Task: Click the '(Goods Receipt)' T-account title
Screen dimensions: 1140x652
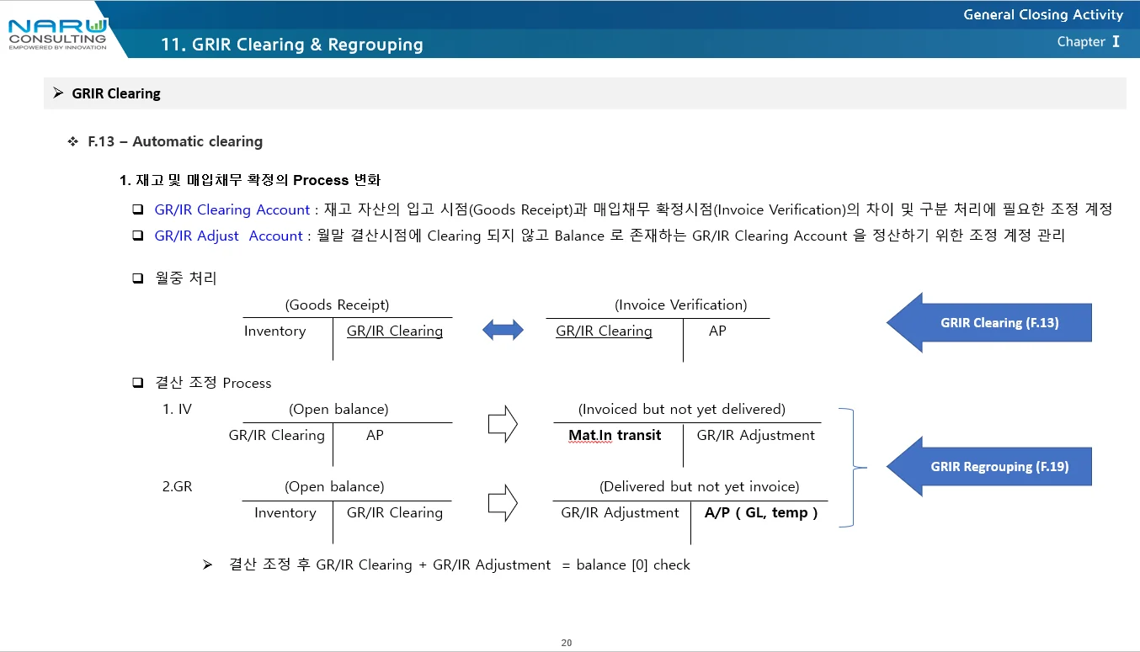Action: (338, 305)
